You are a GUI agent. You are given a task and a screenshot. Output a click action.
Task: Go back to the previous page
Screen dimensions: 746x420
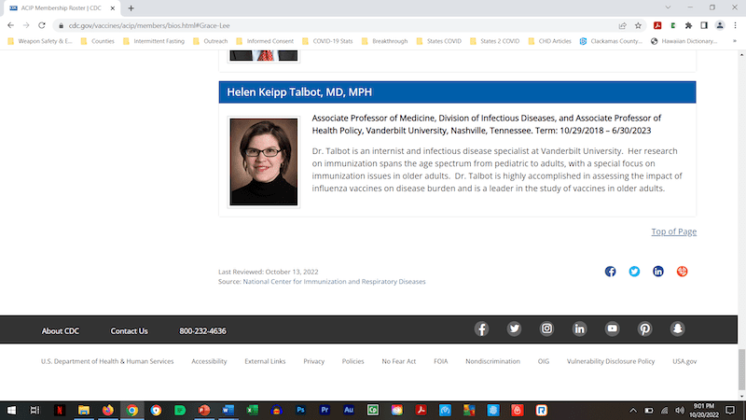tap(10, 25)
